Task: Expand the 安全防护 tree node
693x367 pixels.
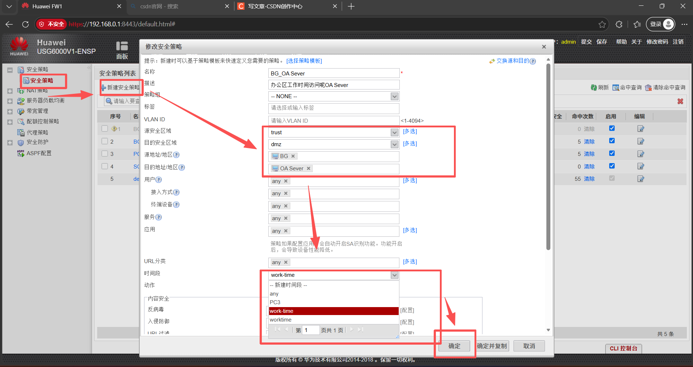Action: pyautogui.click(x=10, y=143)
